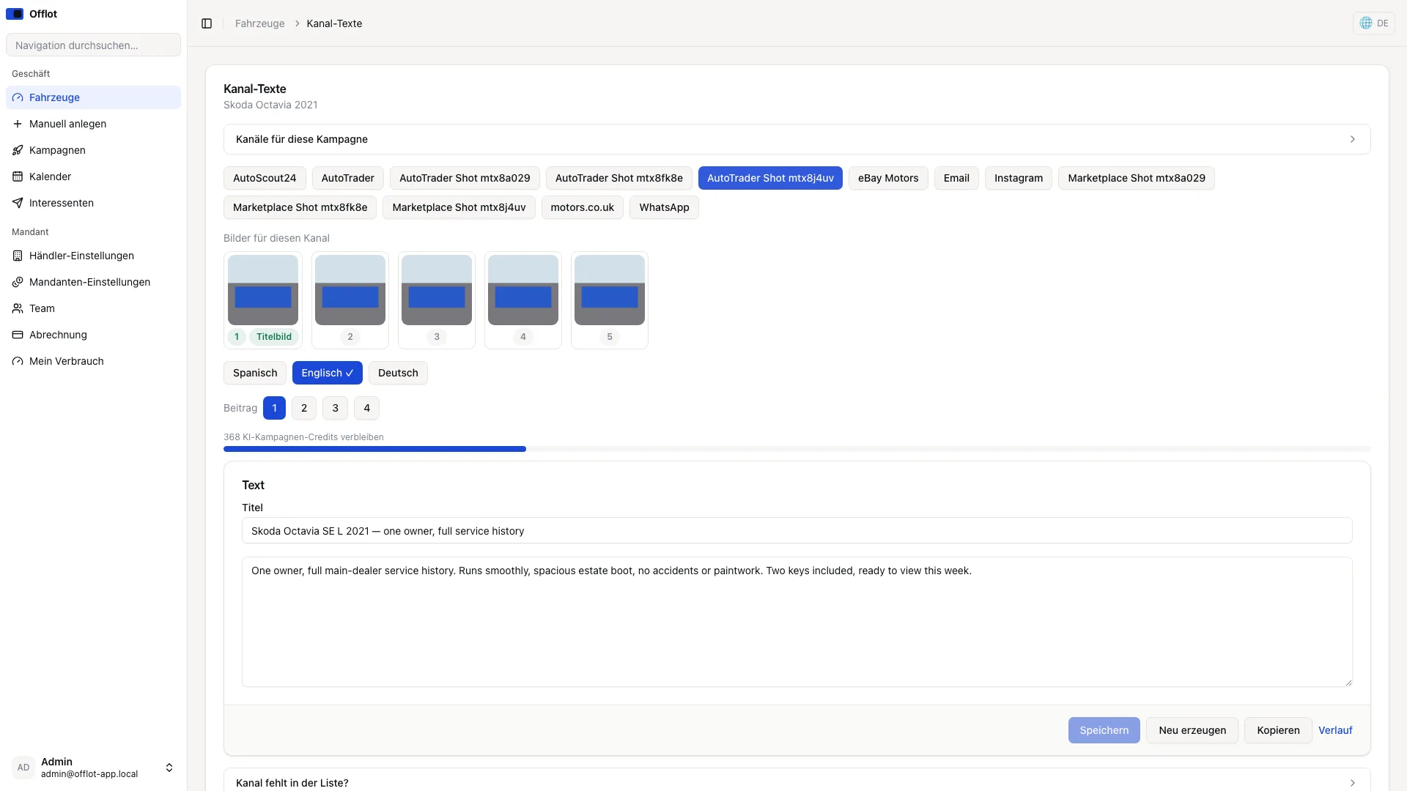
Task: Go to Fahrzeuge via breadcrumb
Action: coord(259,23)
